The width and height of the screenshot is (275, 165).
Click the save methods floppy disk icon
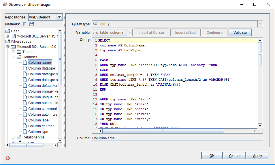(31, 24)
